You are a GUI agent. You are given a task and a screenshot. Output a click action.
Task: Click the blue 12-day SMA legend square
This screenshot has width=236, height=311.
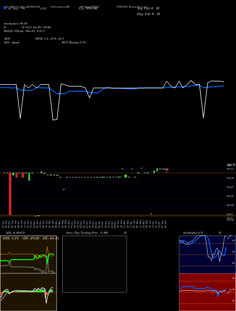(5, 8)
